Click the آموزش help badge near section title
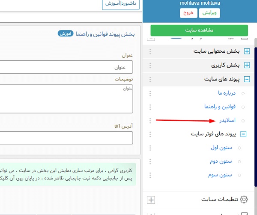The height and width of the screenshot is (215, 257). click(65, 33)
